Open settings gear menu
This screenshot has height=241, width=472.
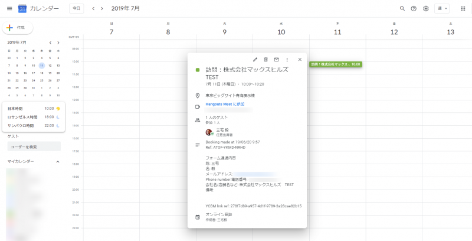[425, 9]
